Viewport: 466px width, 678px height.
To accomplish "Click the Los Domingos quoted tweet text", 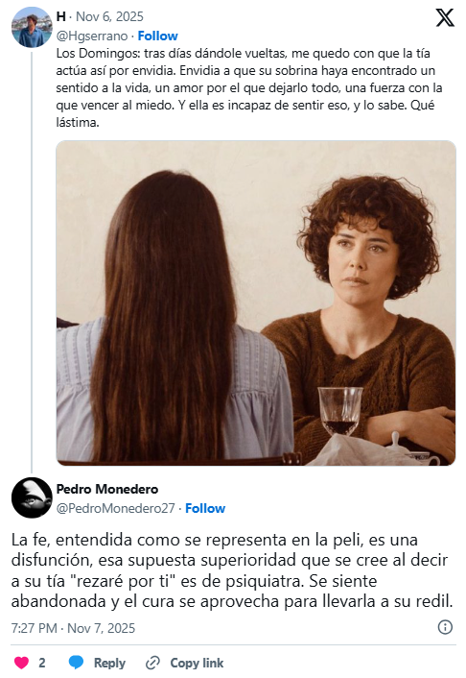I will 249,87.
